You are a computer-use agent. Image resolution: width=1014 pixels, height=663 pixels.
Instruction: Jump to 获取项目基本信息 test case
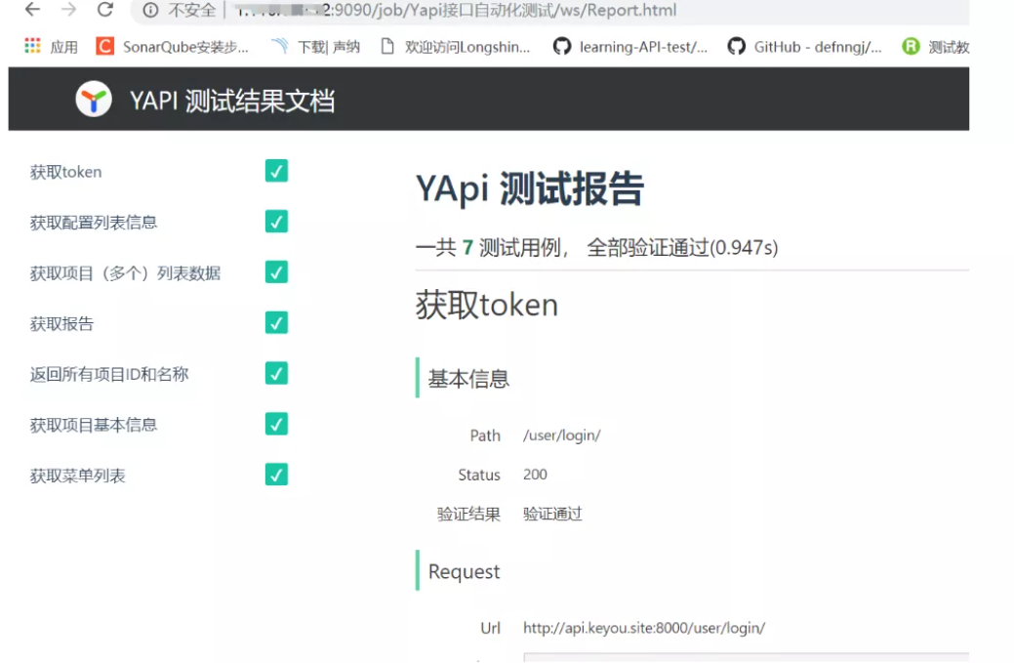click(x=94, y=425)
